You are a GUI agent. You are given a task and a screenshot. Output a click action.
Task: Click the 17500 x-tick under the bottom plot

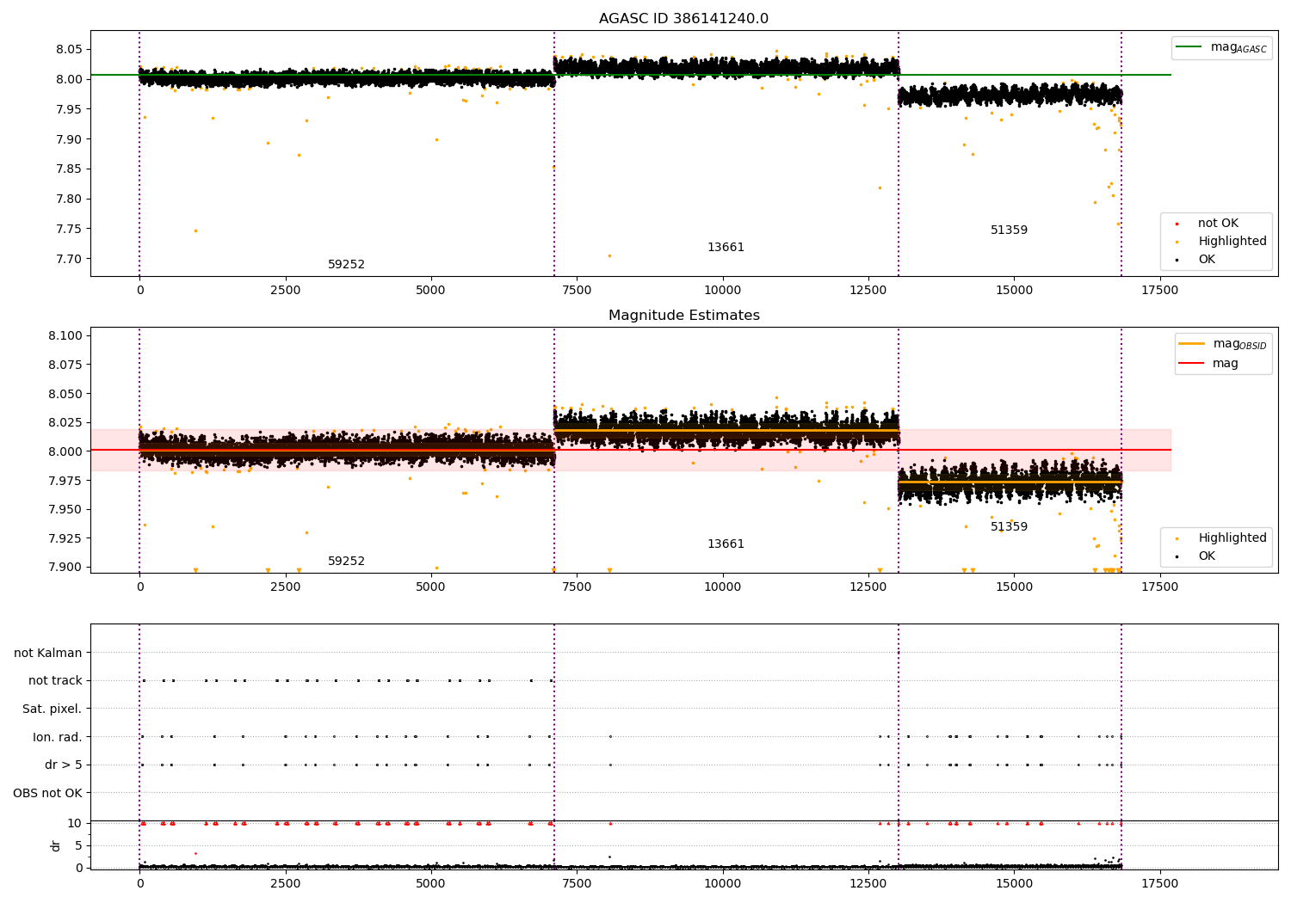(1159, 884)
